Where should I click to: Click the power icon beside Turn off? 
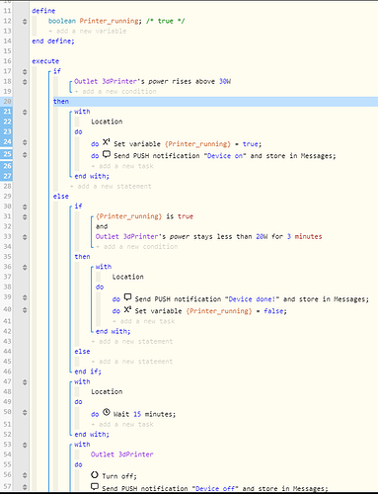pyautogui.click(x=95, y=475)
